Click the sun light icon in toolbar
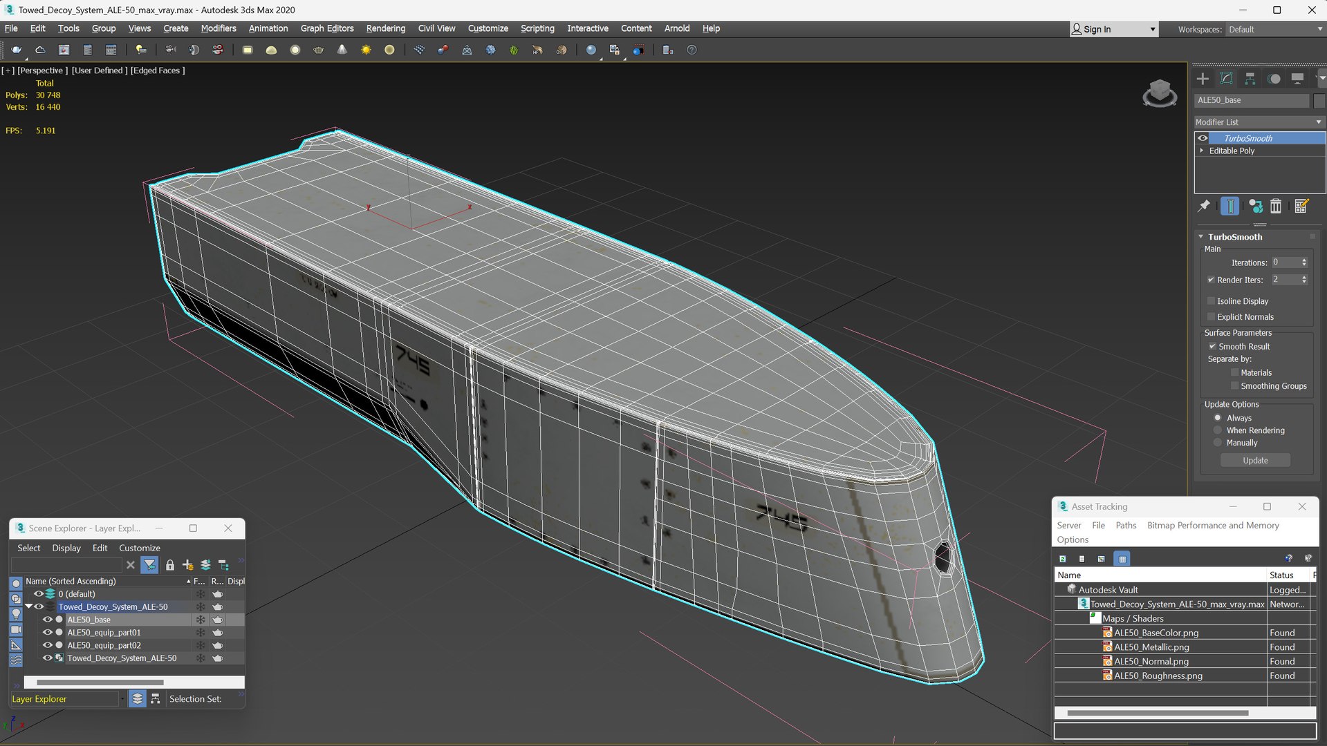 tap(366, 50)
